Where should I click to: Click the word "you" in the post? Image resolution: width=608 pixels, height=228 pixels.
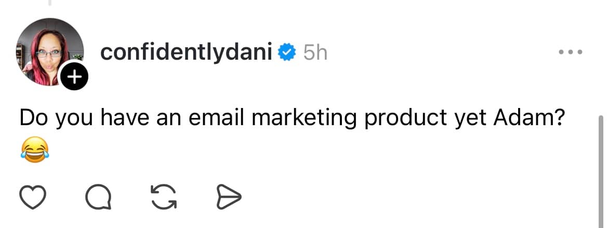tap(74, 118)
